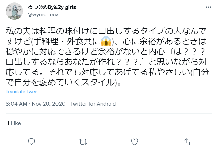Click tweet line starting 私の夫は料理

click(106, 31)
